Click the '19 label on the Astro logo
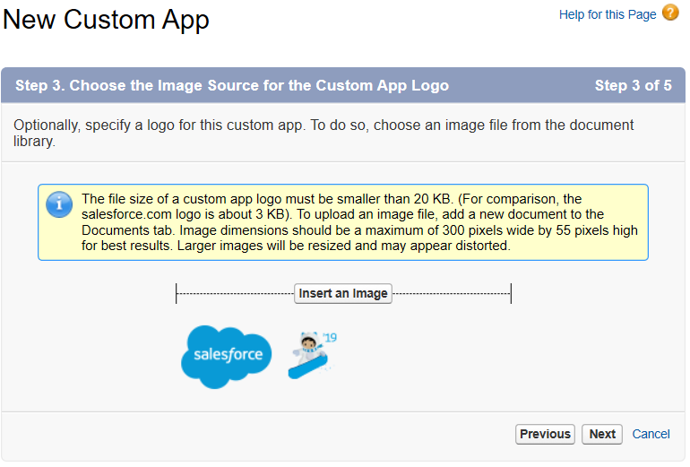690x467 pixels. pyautogui.click(x=330, y=338)
